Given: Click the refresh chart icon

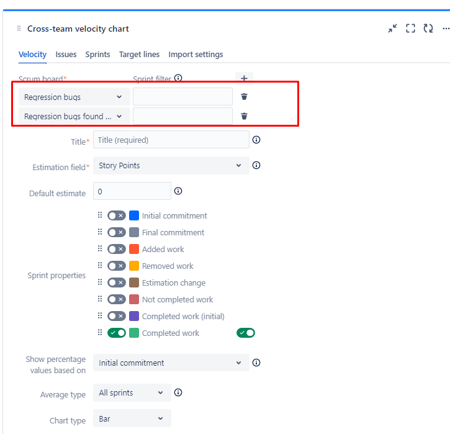Looking at the screenshot, I should point(428,29).
